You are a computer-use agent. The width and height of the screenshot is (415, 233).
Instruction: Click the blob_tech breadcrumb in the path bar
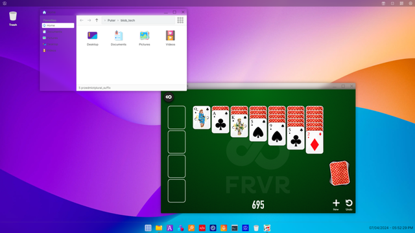pyautogui.click(x=128, y=20)
